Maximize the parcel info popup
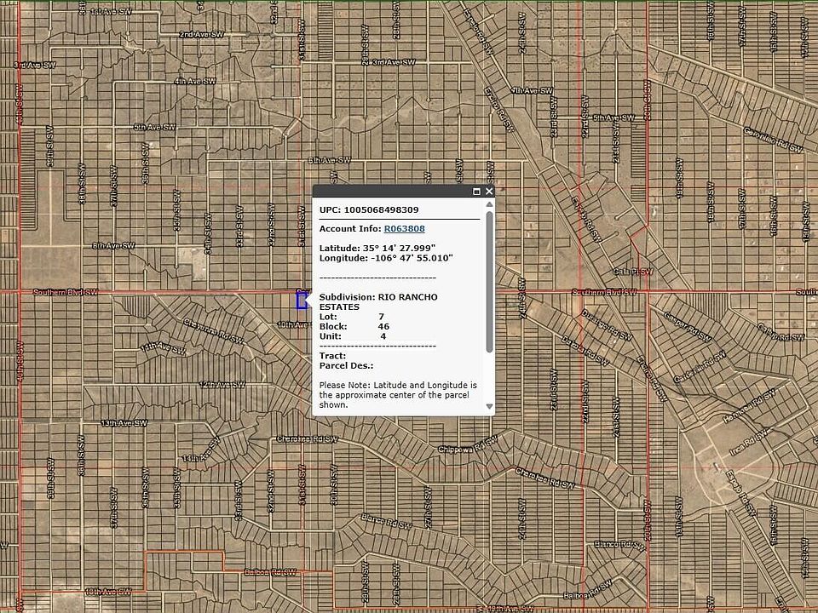Screen dimensions: 818x613 pyautogui.click(x=476, y=192)
